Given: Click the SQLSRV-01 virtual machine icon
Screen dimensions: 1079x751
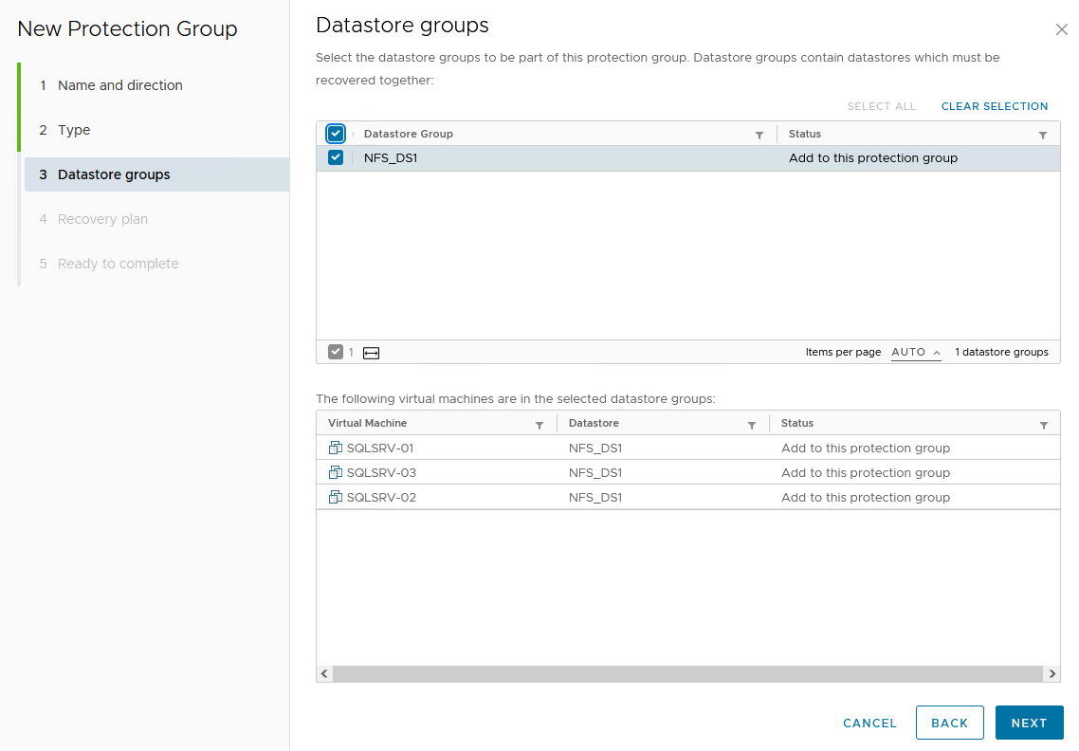Looking at the screenshot, I should tap(335, 448).
